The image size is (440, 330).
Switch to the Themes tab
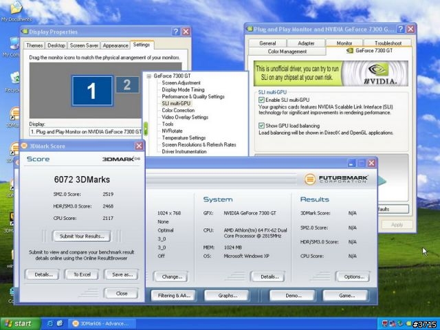34,45
